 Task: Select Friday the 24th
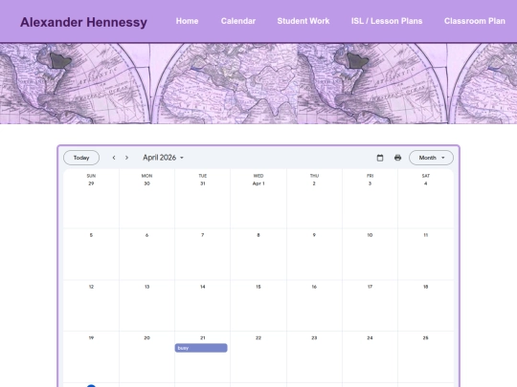pos(370,337)
